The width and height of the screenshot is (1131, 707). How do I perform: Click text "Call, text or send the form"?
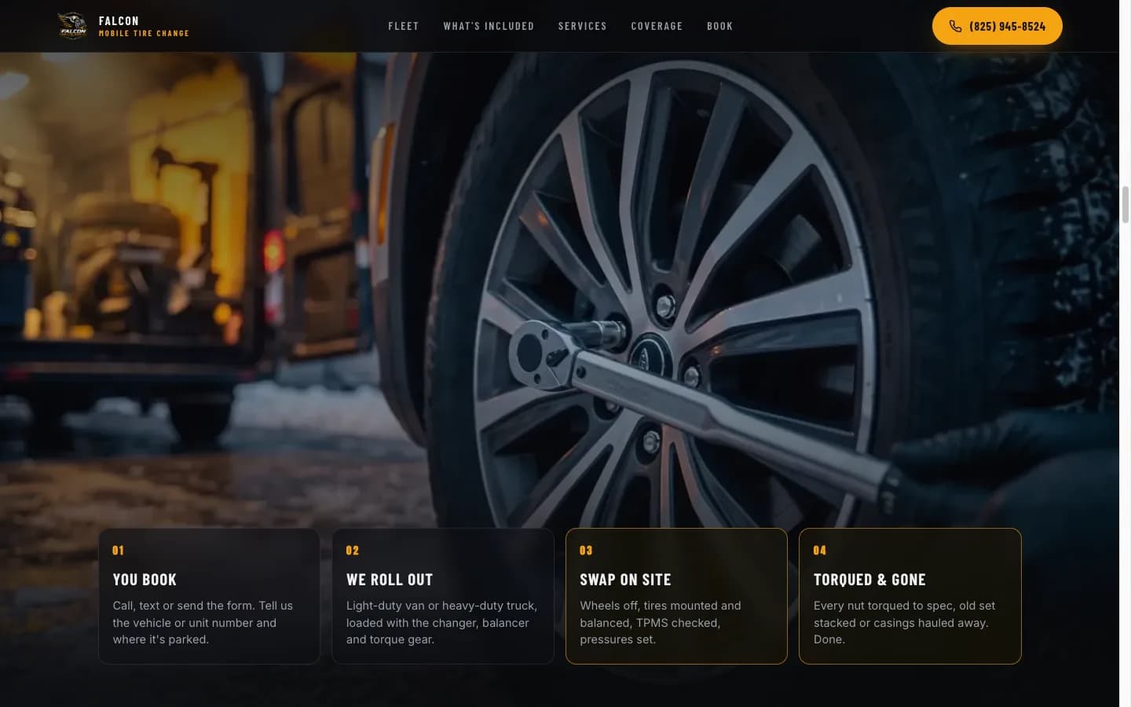tap(184, 606)
